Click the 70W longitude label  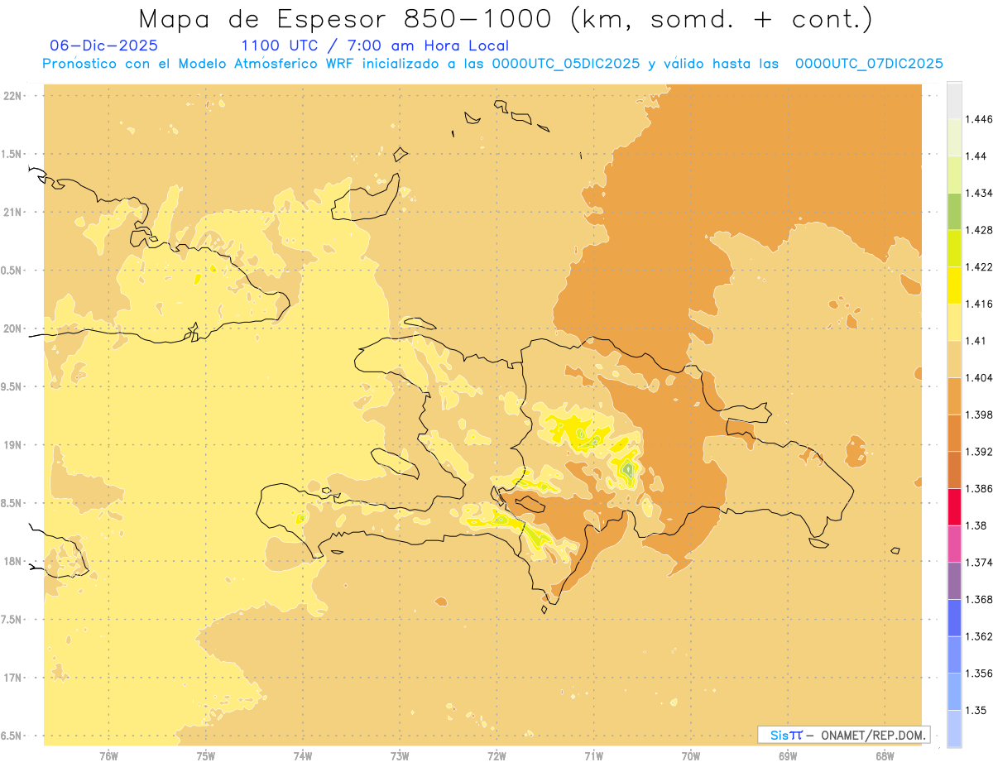tap(691, 755)
